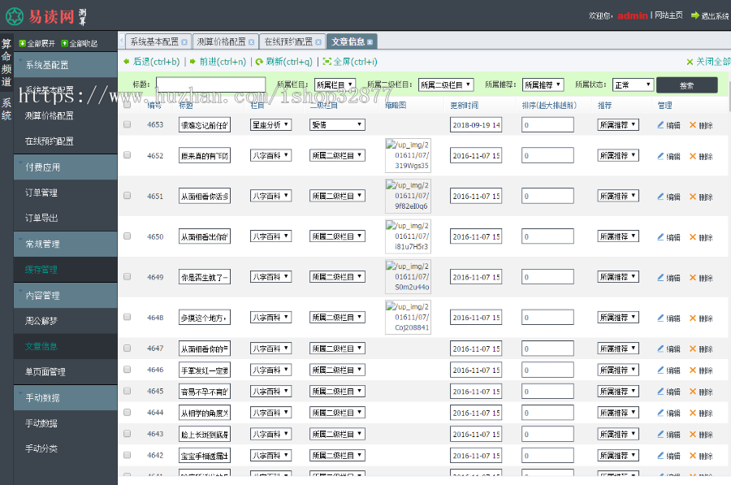The image size is (731, 485).
Task: Open the 爱情 sub-column dropdown in row 4653
Action: tap(338, 124)
